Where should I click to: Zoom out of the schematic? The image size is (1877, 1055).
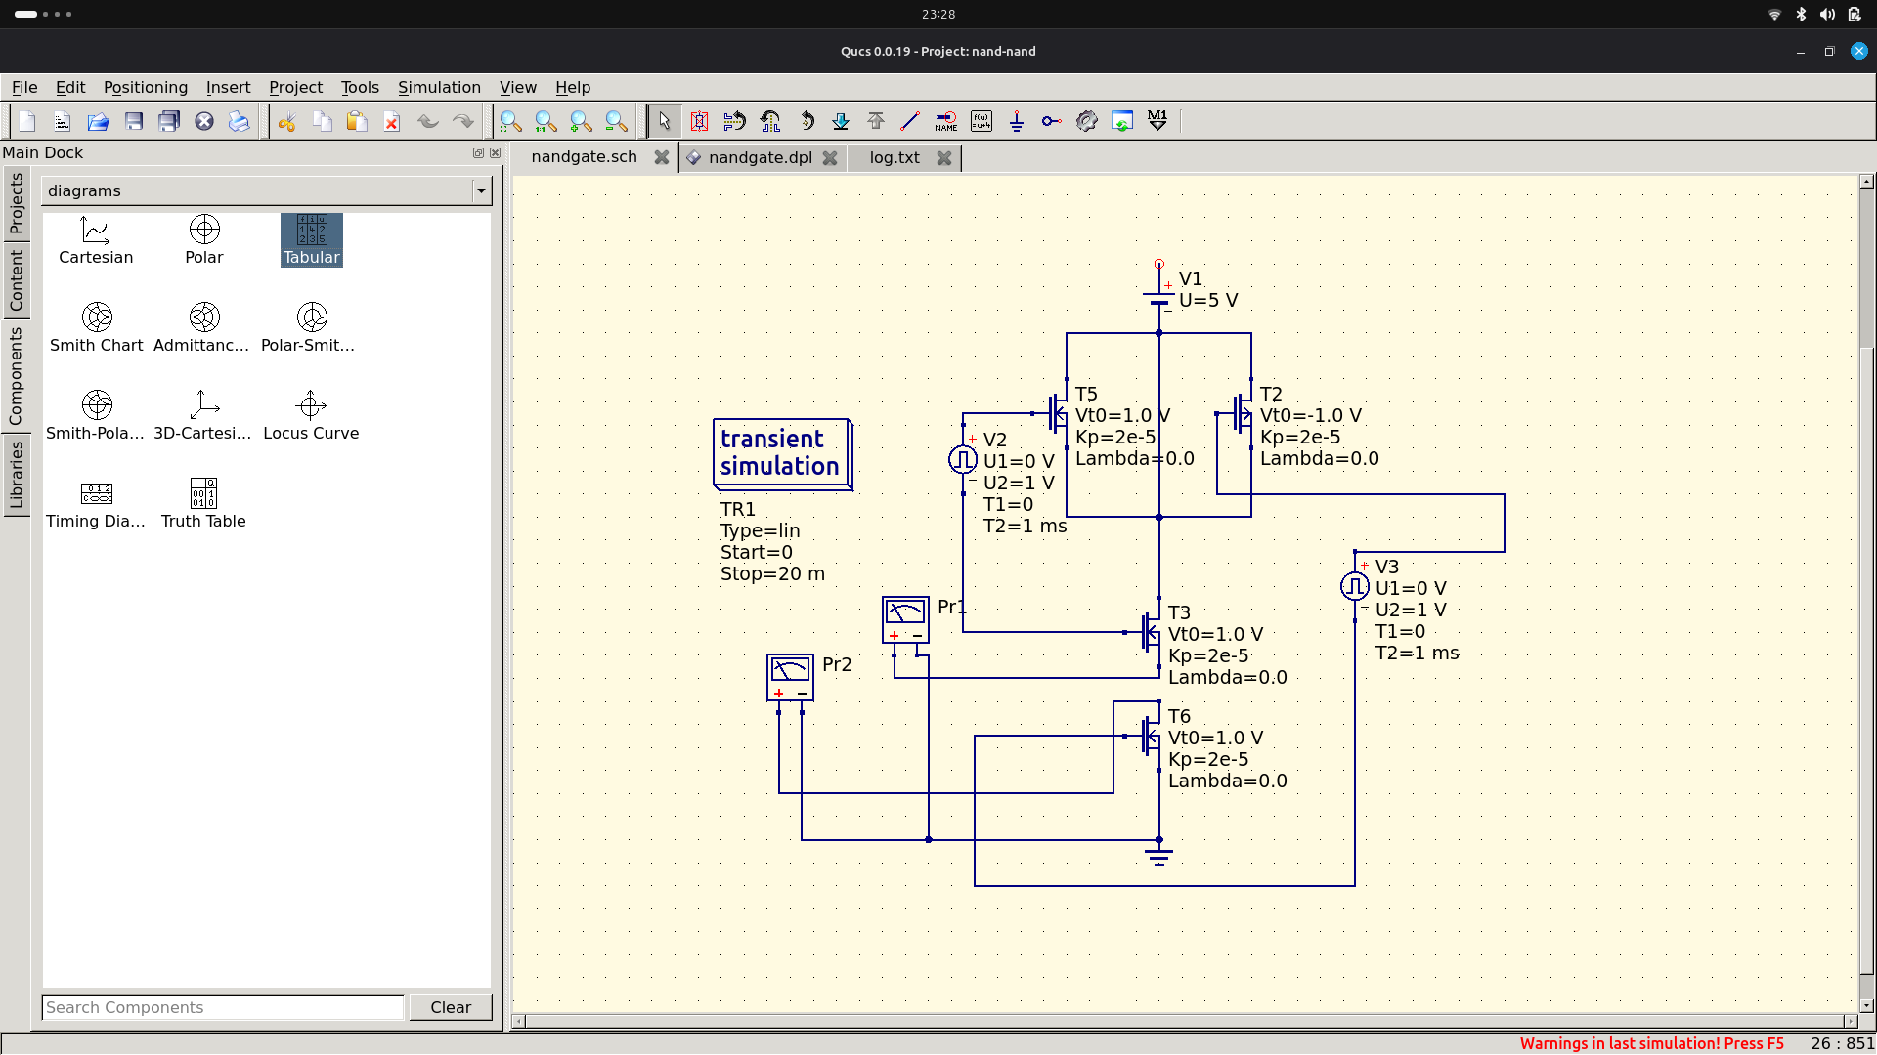[616, 121]
